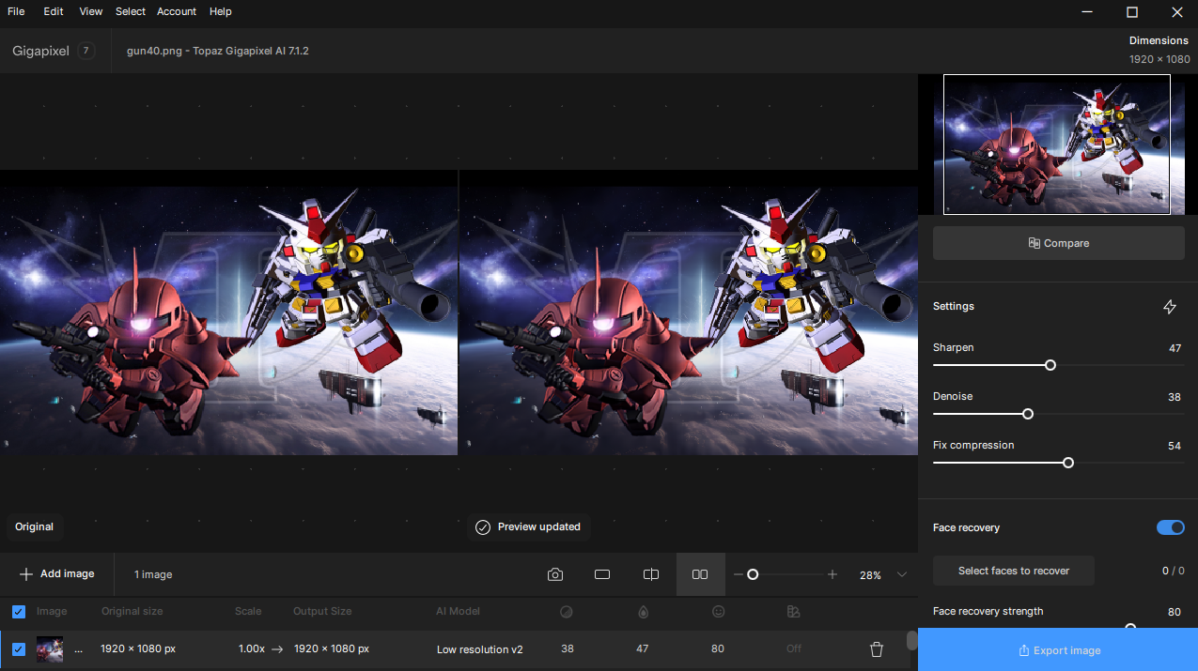This screenshot has height=671, width=1198.
Task: Toggle the select-all images header checkbox
Action: (19, 612)
